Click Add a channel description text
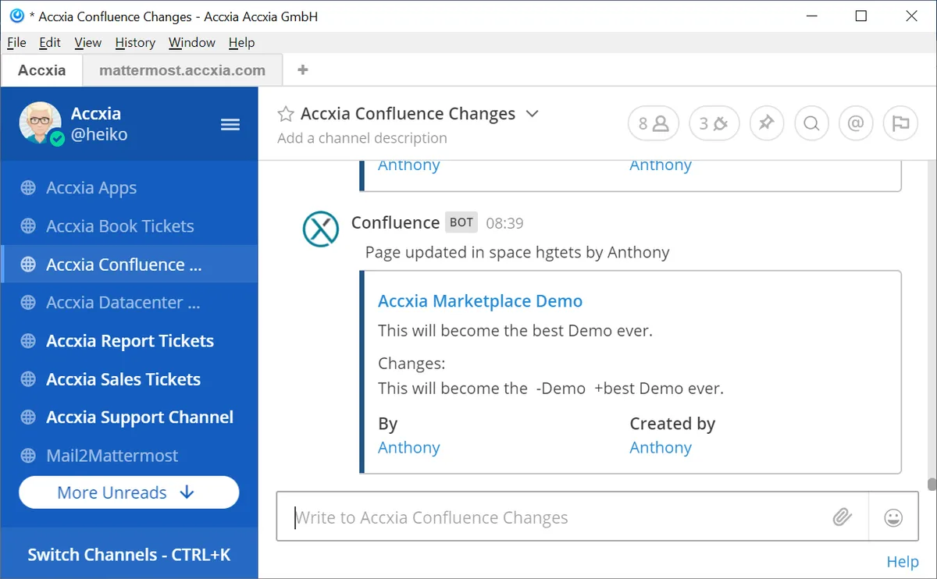 point(362,138)
